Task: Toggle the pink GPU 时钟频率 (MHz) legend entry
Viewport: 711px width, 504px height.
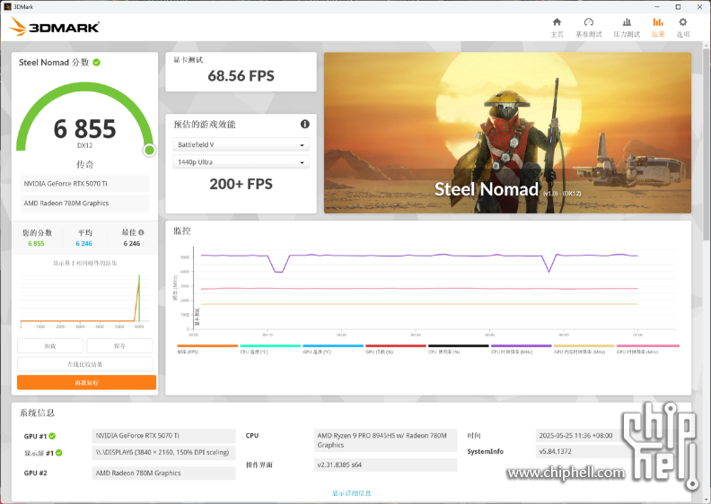Action: tap(647, 349)
